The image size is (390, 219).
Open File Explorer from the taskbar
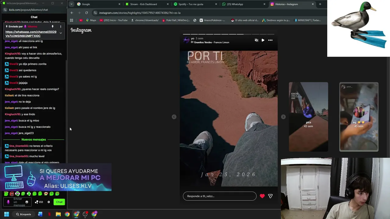click(x=58, y=214)
